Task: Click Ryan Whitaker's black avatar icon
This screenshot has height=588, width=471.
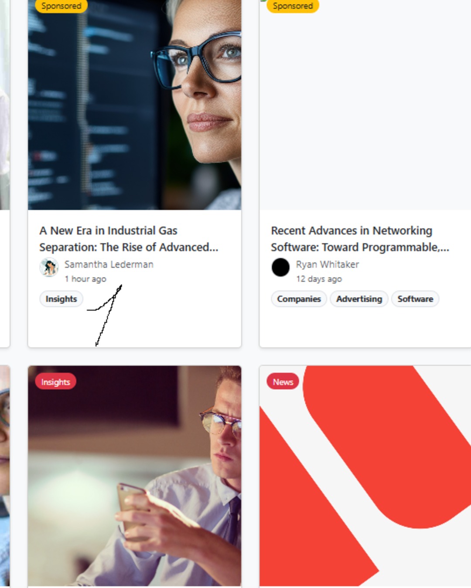Action: 280,267
